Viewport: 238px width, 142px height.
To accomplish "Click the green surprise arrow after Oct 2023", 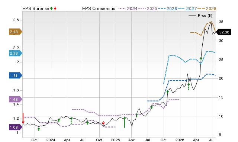I will click(x=39, y=129).
